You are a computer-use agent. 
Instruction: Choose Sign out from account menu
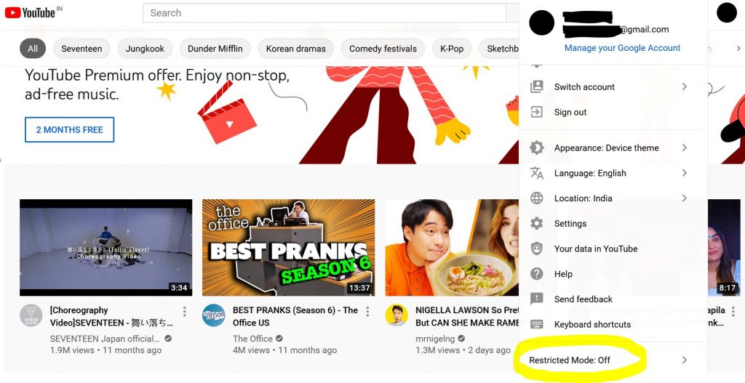click(610, 112)
